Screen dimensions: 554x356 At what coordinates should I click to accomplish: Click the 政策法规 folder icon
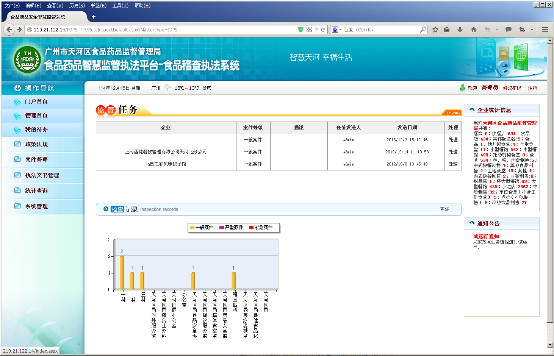pyautogui.click(x=17, y=144)
